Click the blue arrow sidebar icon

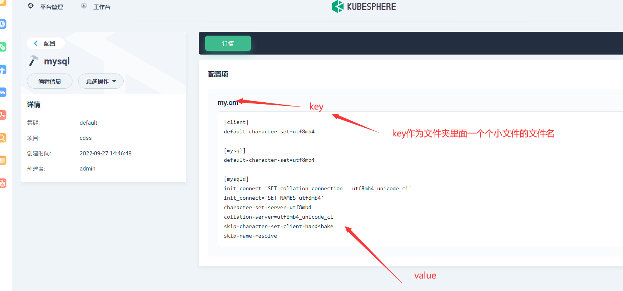[x=3, y=70]
